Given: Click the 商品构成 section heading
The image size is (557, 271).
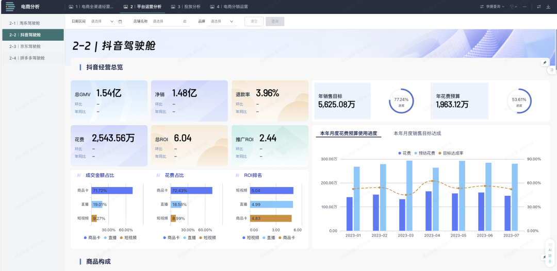Looking at the screenshot, I should coord(99,262).
